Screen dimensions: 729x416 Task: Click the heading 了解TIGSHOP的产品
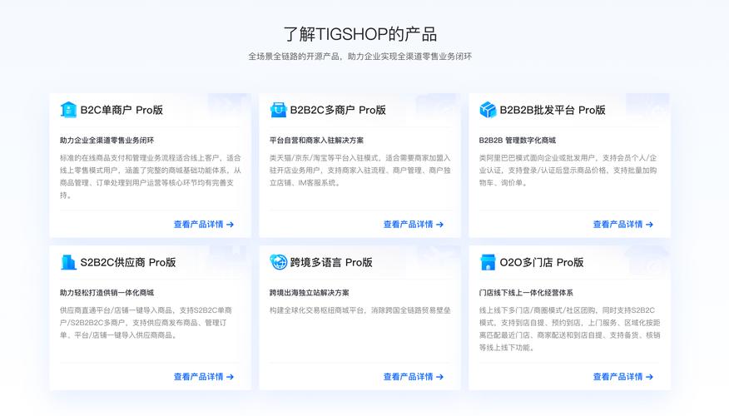click(360, 34)
